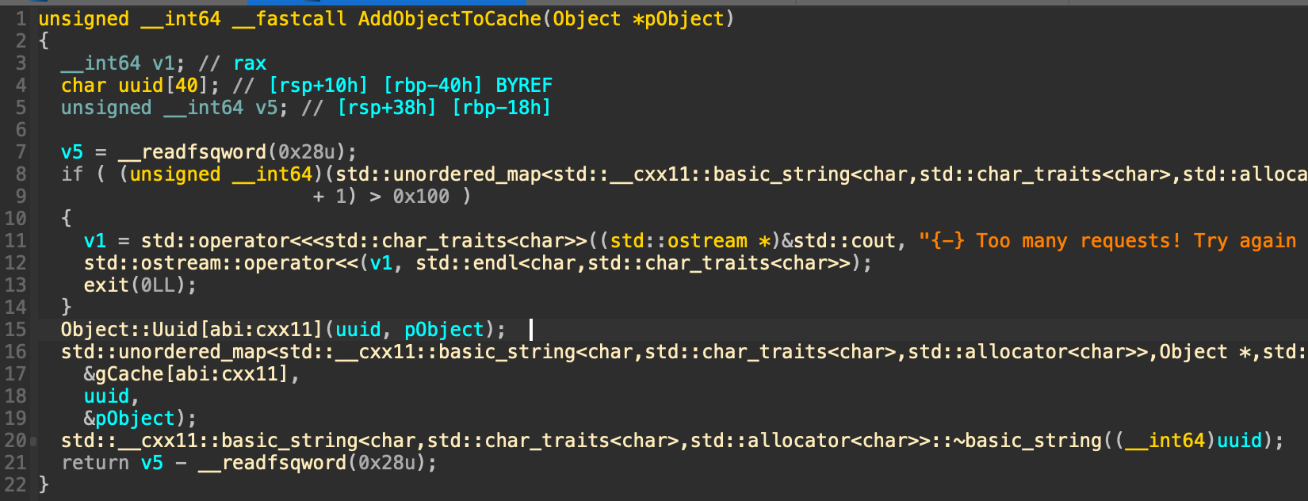This screenshot has width=1308, height=501.
Task: Click the gCache[abi:cxx11] global reference
Action: [192, 374]
